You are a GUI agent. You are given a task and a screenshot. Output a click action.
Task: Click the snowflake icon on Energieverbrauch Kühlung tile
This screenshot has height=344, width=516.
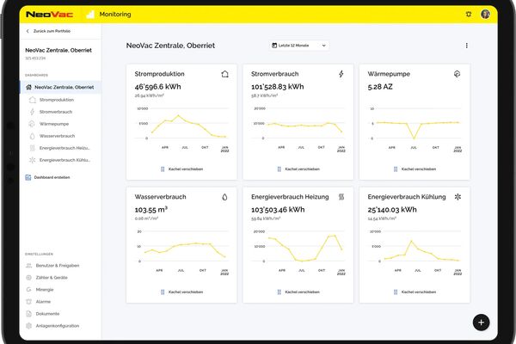(x=457, y=197)
